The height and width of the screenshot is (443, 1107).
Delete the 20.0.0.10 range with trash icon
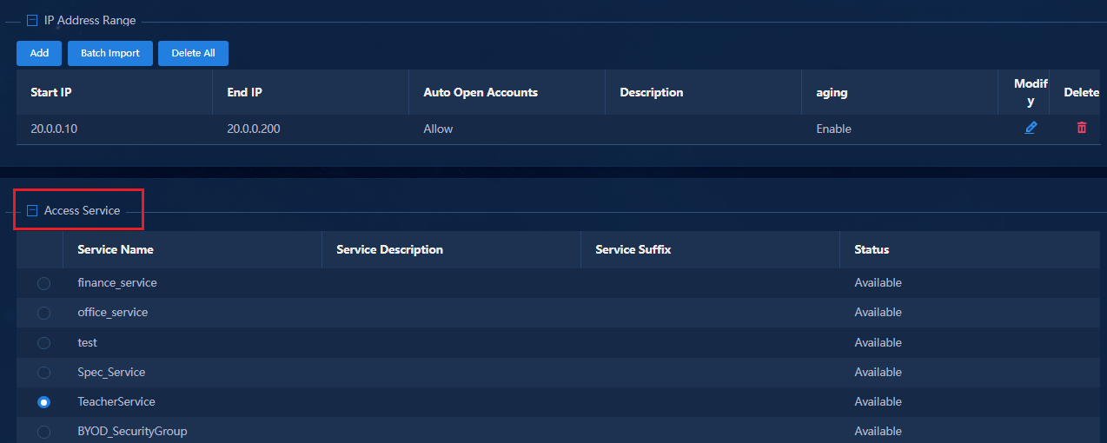coord(1082,128)
